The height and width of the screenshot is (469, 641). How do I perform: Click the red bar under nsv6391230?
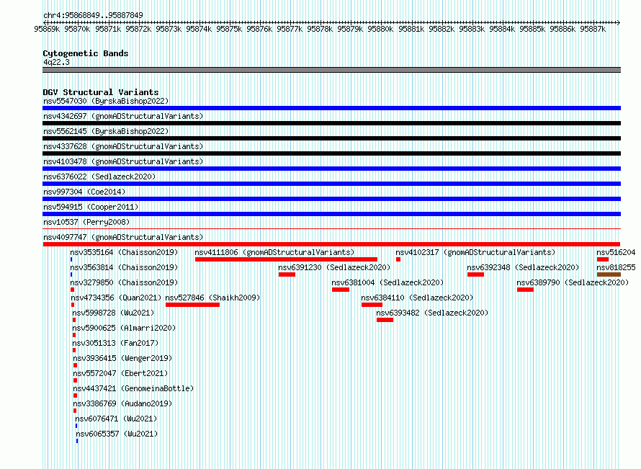(287, 274)
